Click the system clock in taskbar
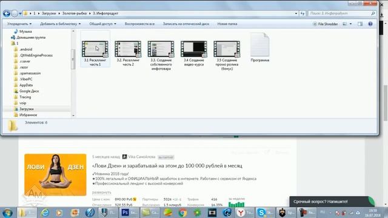The height and width of the screenshot is (218, 388). click(x=373, y=213)
